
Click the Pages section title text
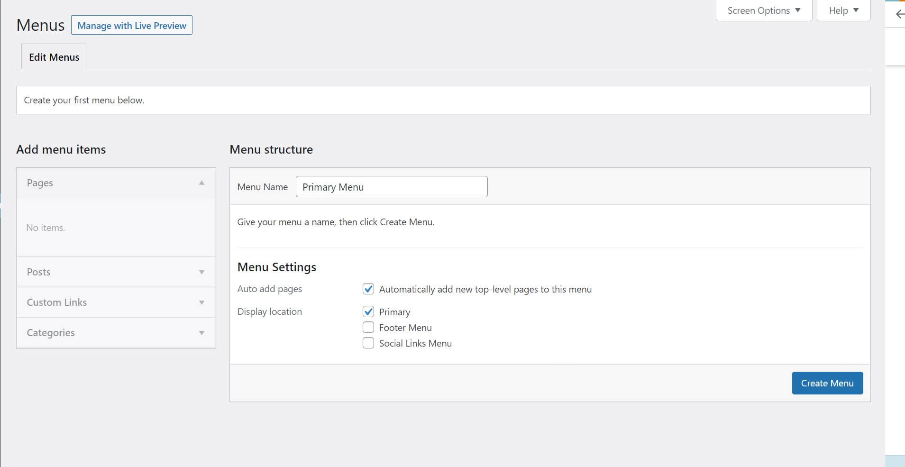40,183
